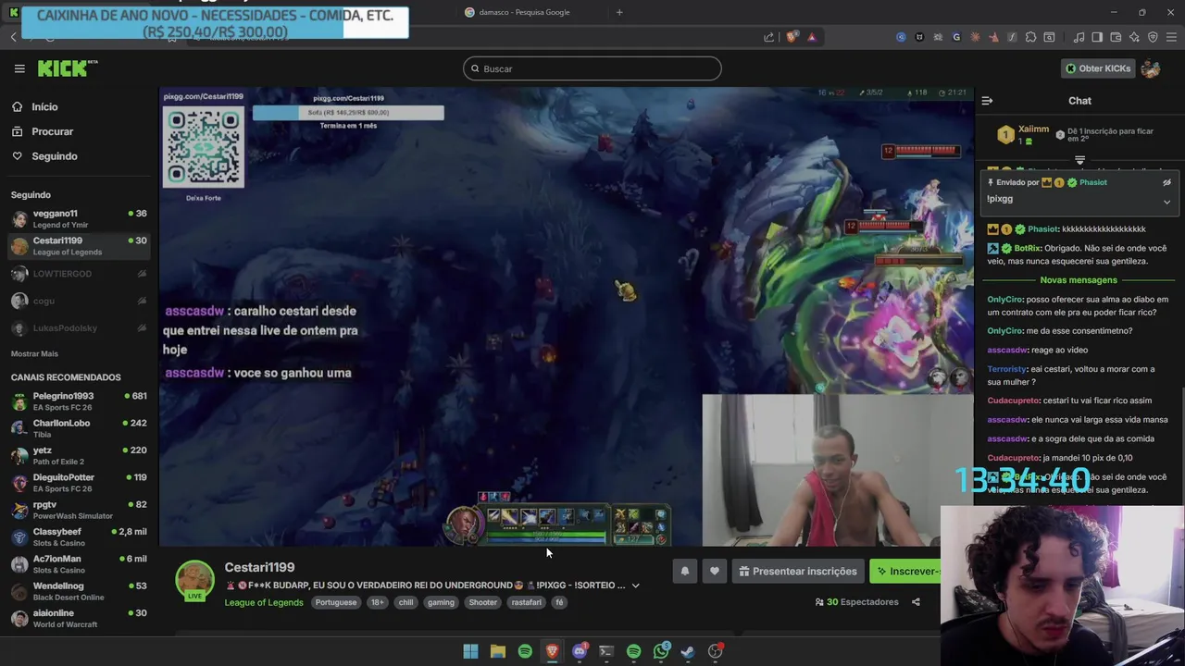Screen dimensions: 1185x666
Task: Open aiaionline recommended channel
Action: pyautogui.click(x=79, y=618)
